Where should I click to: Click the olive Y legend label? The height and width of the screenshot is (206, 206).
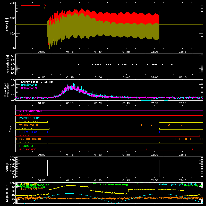(x=45, y=8)
